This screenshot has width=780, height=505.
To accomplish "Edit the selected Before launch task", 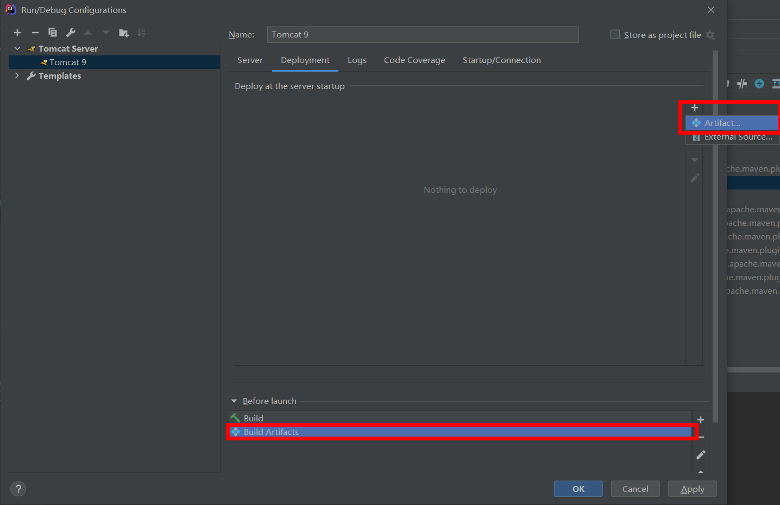I will [701, 454].
